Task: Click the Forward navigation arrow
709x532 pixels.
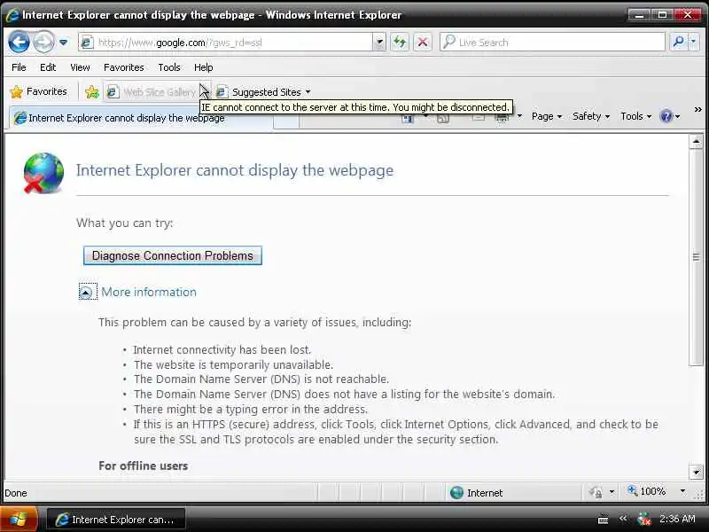Action: pyautogui.click(x=43, y=42)
